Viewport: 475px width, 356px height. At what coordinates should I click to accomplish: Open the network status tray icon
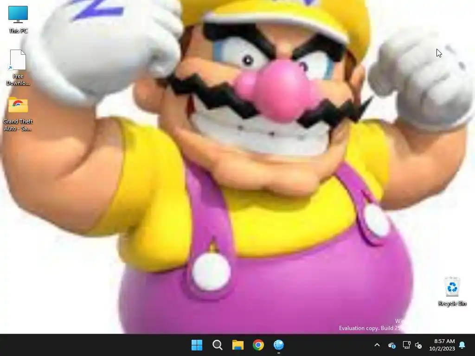(x=406, y=345)
